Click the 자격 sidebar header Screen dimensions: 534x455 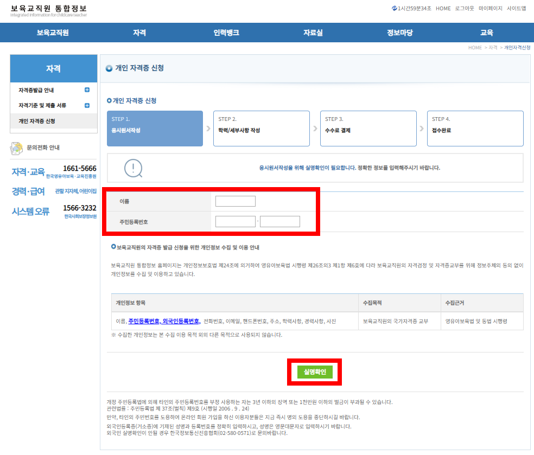(x=54, y=68)
